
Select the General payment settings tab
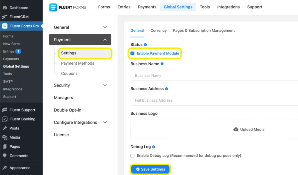coord(137,31)
